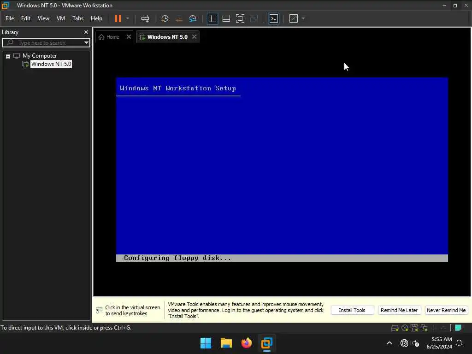Toggle Unity mode icon
The width and height of the screenshot is (472, 354).
(254, 18)
